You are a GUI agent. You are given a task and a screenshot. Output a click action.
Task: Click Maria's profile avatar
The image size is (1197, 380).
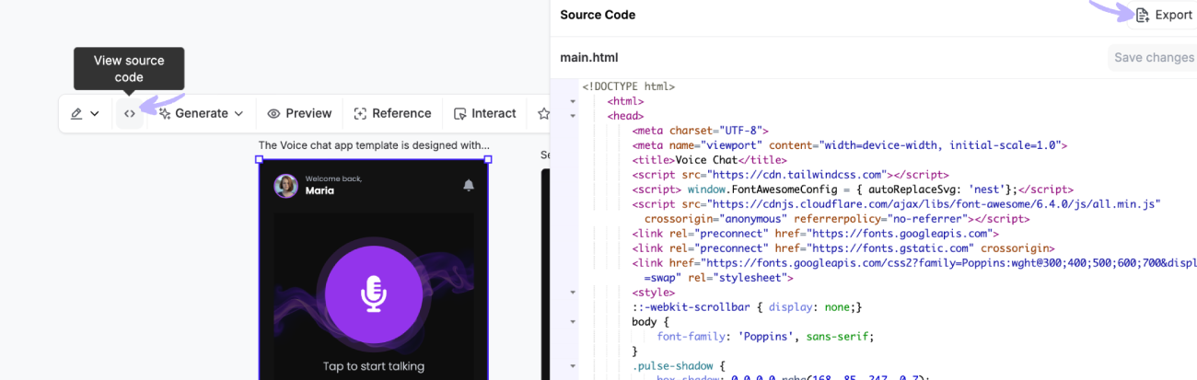coord(285,185)
